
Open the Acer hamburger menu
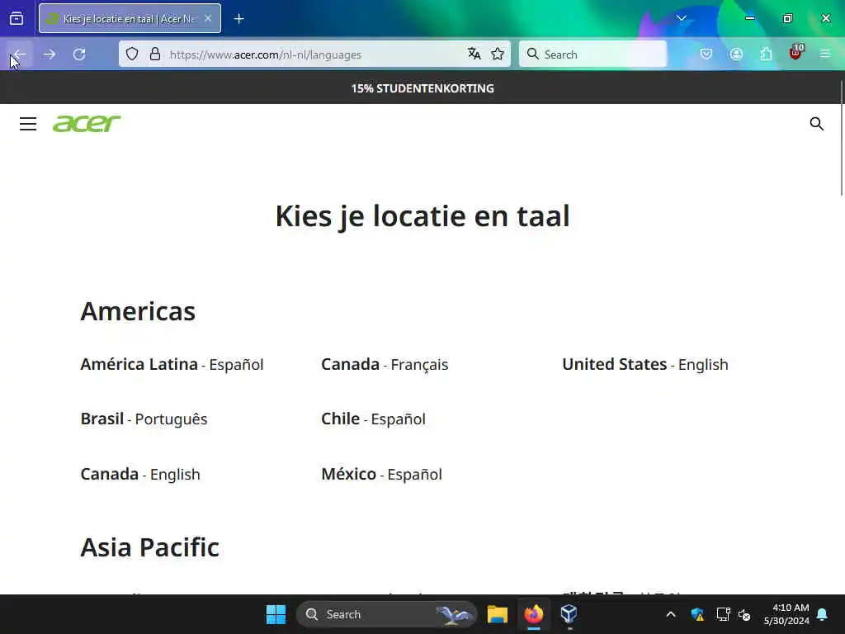[28, 124]
